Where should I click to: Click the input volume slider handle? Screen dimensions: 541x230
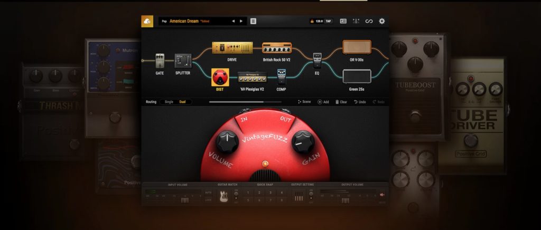tap(185, 200)
